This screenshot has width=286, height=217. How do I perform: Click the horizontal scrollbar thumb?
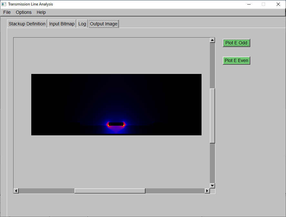[x=110, y=191]
